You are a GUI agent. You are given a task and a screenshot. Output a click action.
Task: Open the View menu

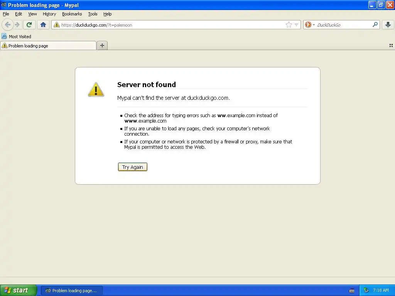point(32,14)
